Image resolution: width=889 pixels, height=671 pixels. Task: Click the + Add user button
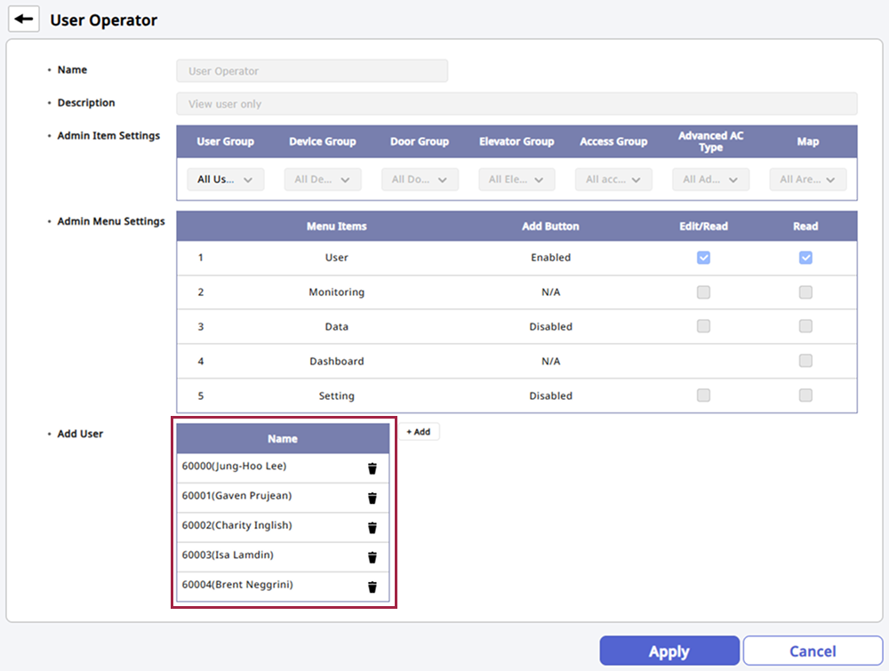(x=418, y=432)
